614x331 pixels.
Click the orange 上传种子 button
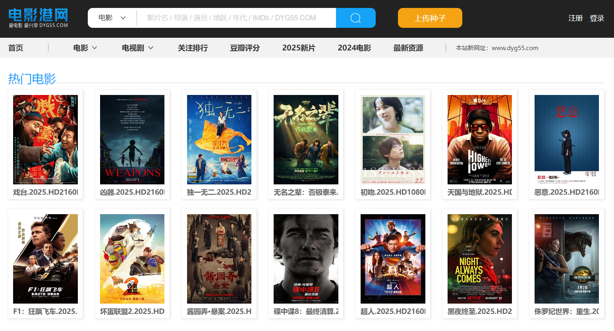click(x=430, y=18)
